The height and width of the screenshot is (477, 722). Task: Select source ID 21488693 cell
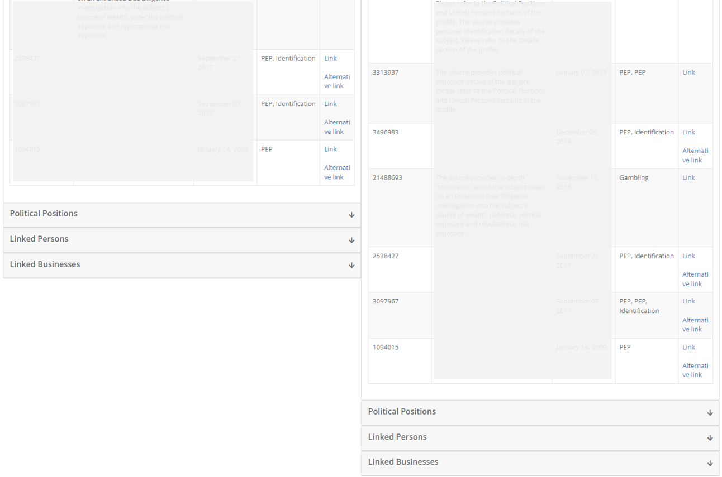tap(400, 208)
